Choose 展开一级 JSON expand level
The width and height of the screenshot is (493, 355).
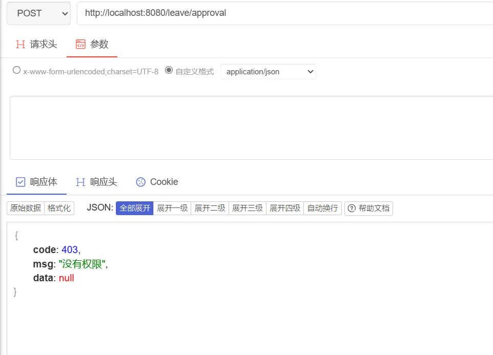pos(172,208)
